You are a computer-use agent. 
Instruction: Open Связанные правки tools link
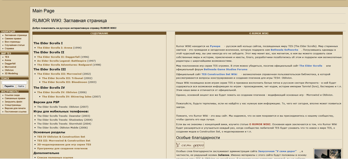(x=15, y=99)
